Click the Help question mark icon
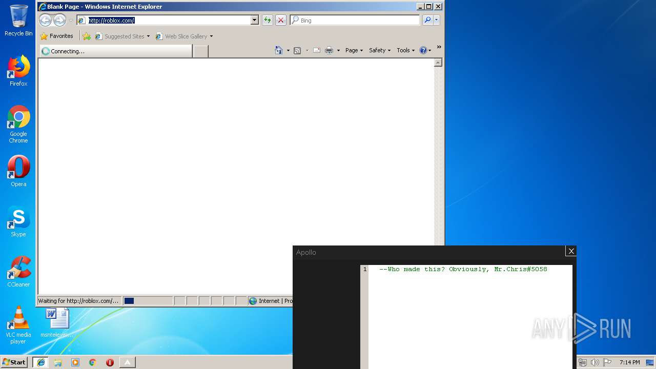The width and height of the screenshot is (656, 369). (423, 50)
